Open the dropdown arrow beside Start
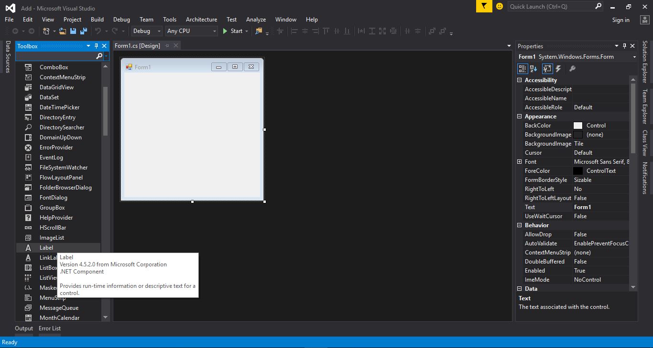653x348 pixels. pos(247,31)
